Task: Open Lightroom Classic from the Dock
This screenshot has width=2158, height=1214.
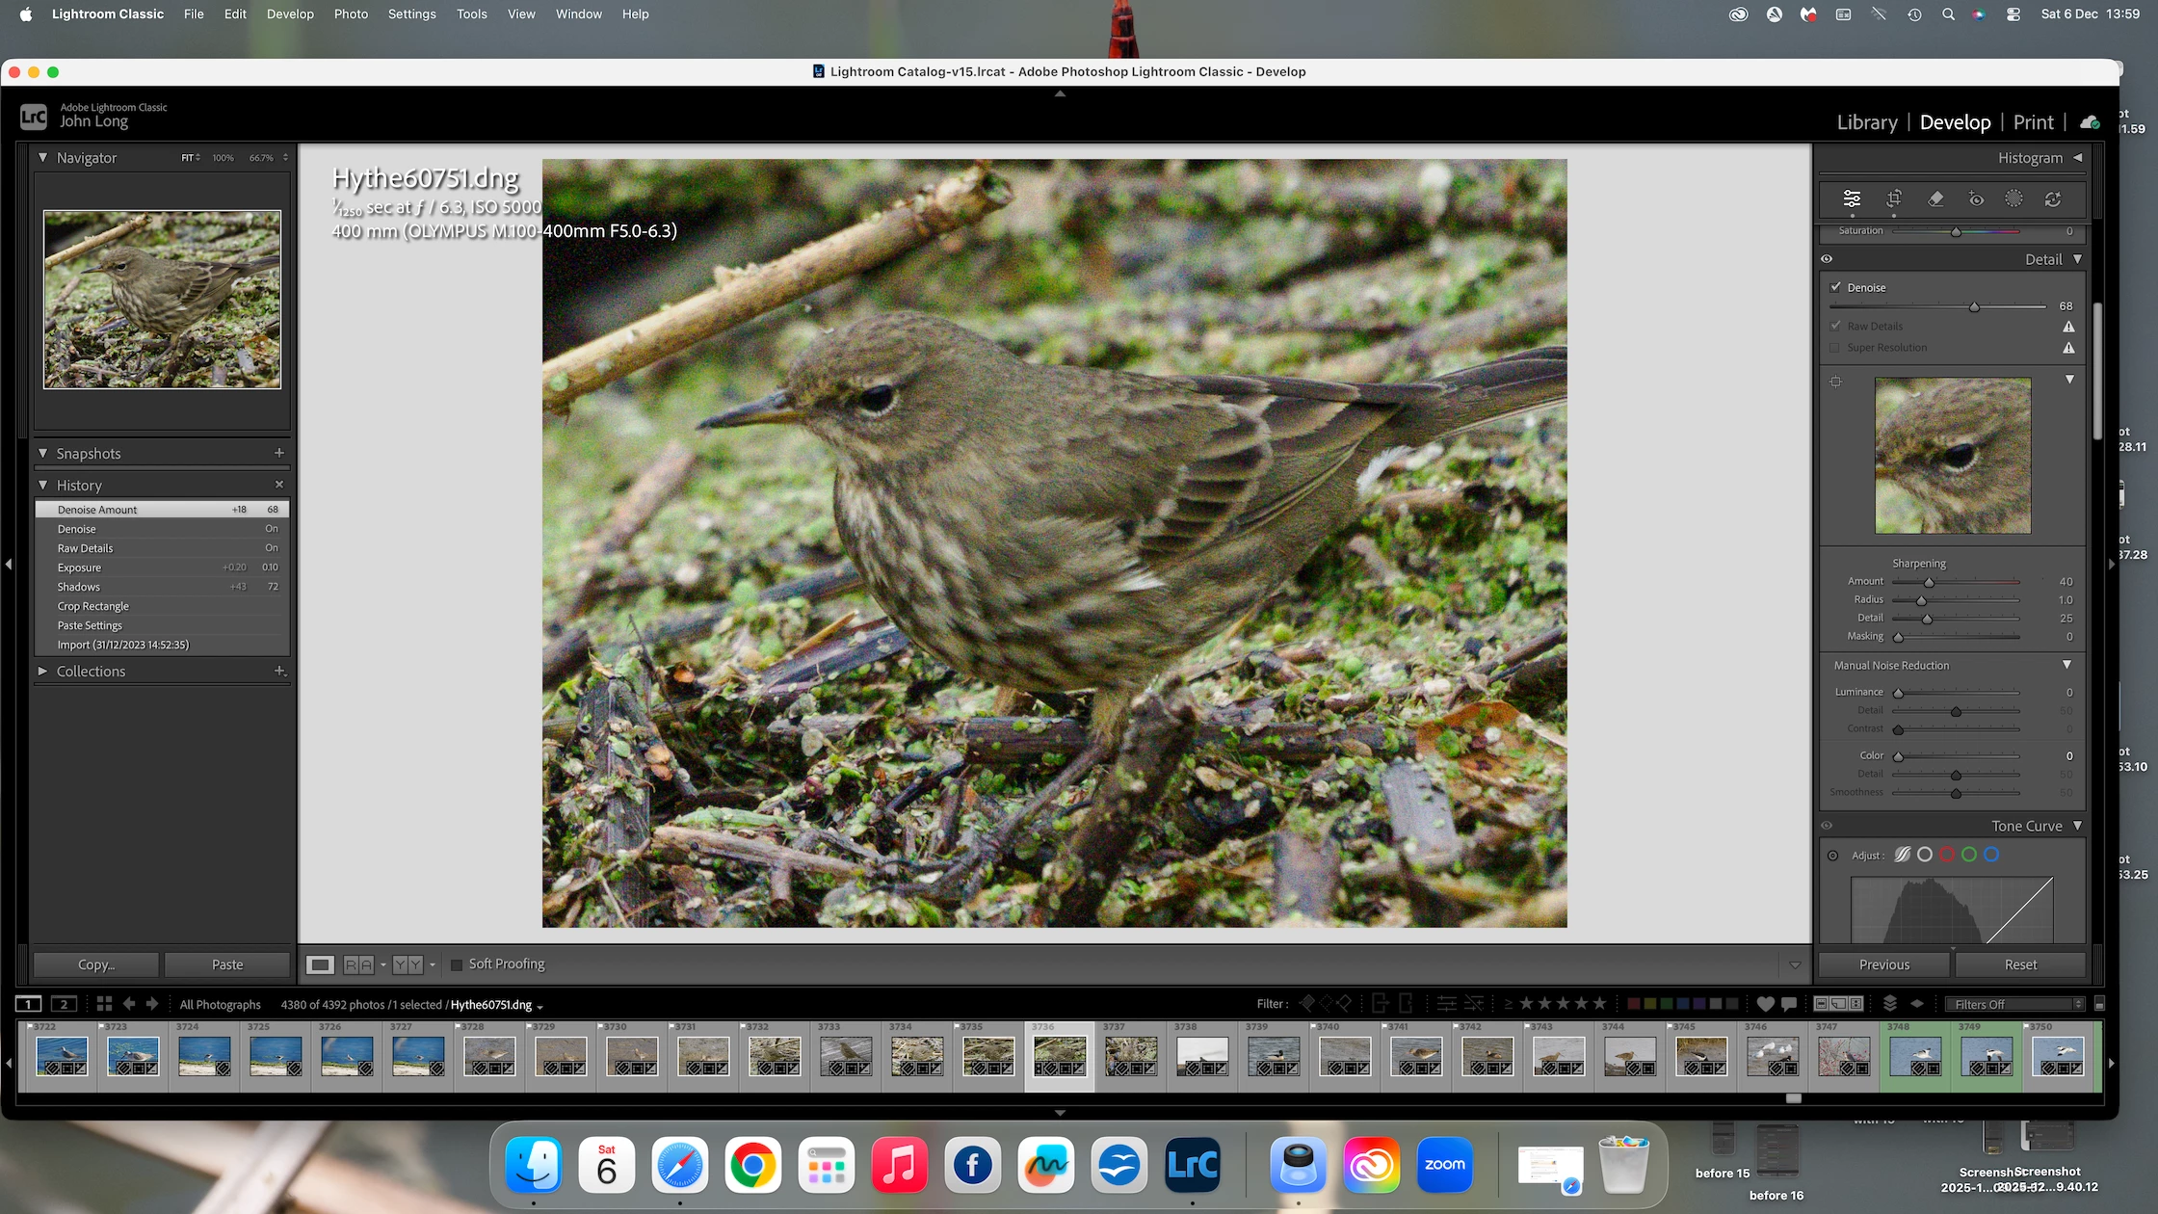Action: 1192,1165
